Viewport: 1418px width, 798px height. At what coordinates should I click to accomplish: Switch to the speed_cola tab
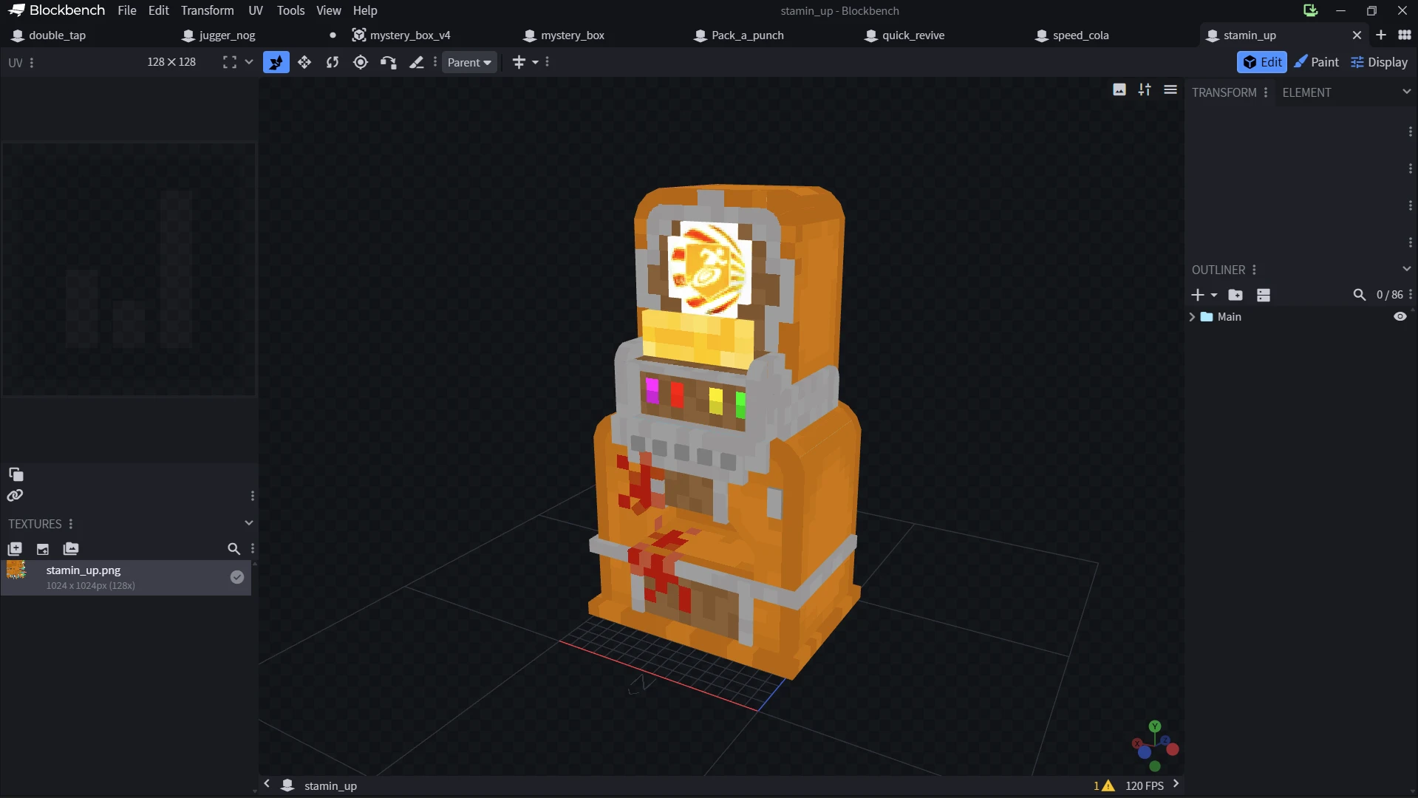pos(1081,35)
